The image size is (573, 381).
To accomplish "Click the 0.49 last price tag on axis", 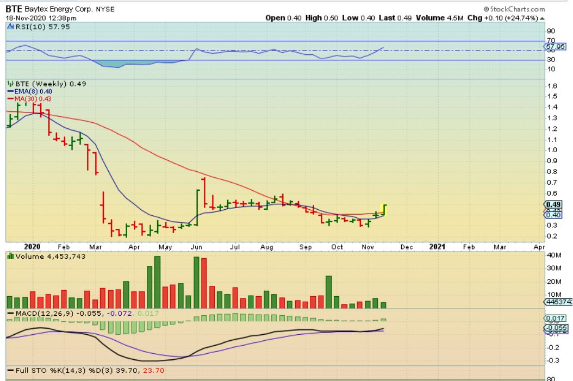I will pos(553,204).
